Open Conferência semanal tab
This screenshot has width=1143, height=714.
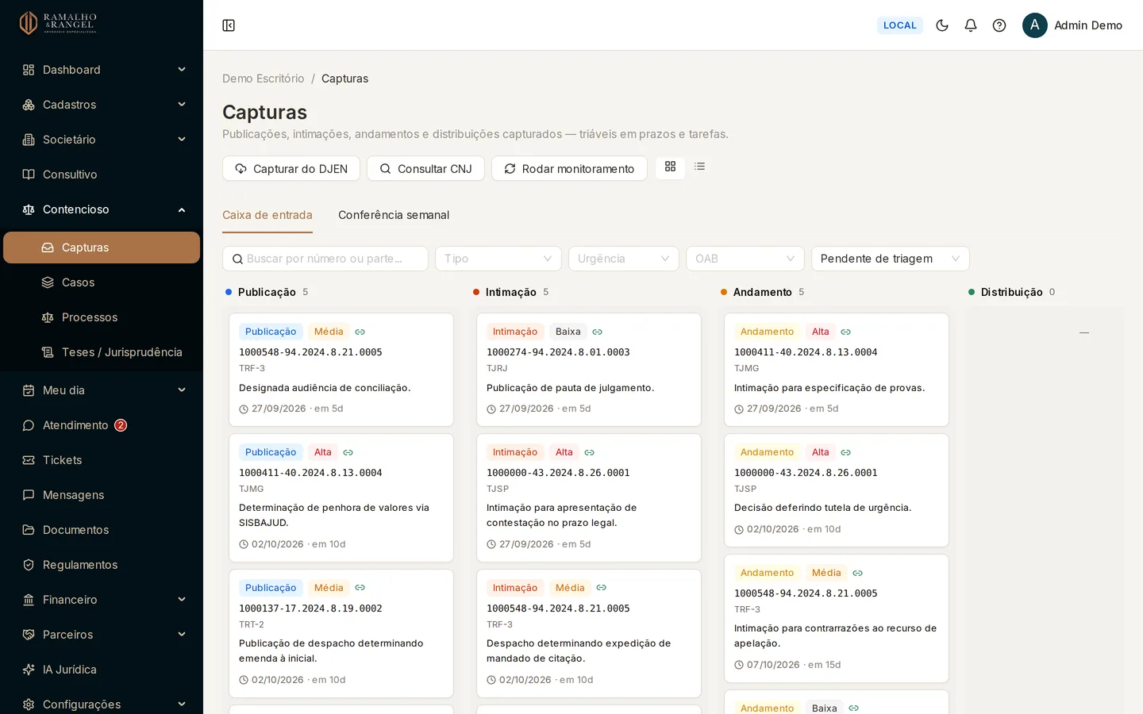coord(394,215)
